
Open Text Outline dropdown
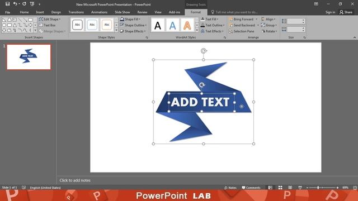(213, 25)
